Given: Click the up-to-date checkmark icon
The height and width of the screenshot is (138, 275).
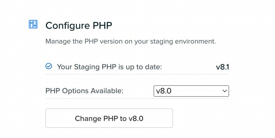Looking at the screenshot, I should (x=49, y=66).
